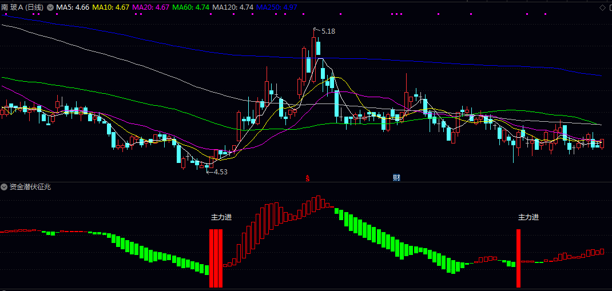Viewport: 612px width, 291px height.
Task: Select the blue MA250 label
Action: pyautogui.click(x=277, y=7)
